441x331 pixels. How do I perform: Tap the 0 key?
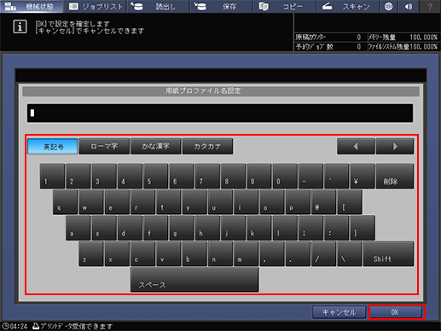coord(285,176)
